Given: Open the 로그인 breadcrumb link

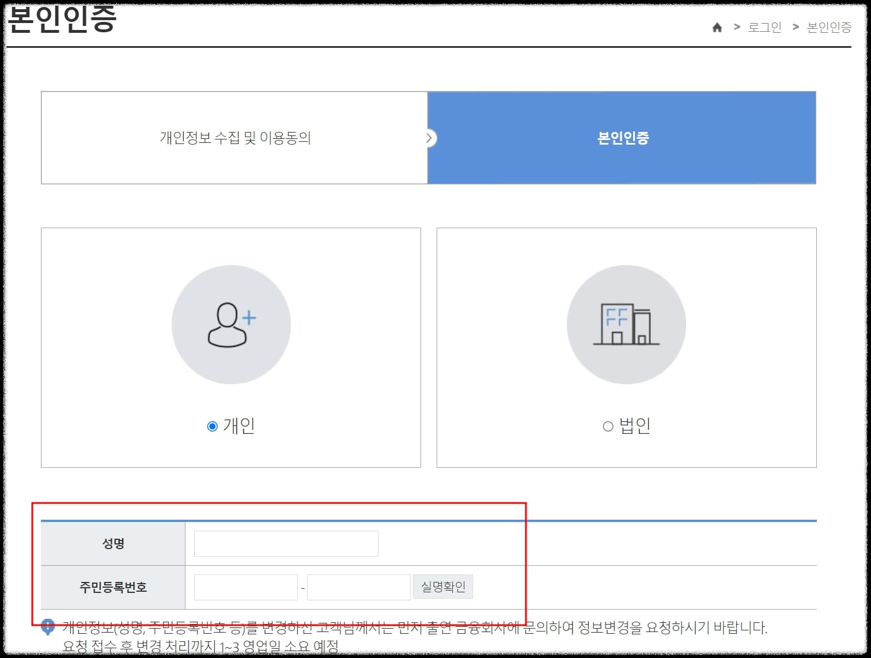Looking at the screenshot, I should pyautogui.click(x=764, y=27).
